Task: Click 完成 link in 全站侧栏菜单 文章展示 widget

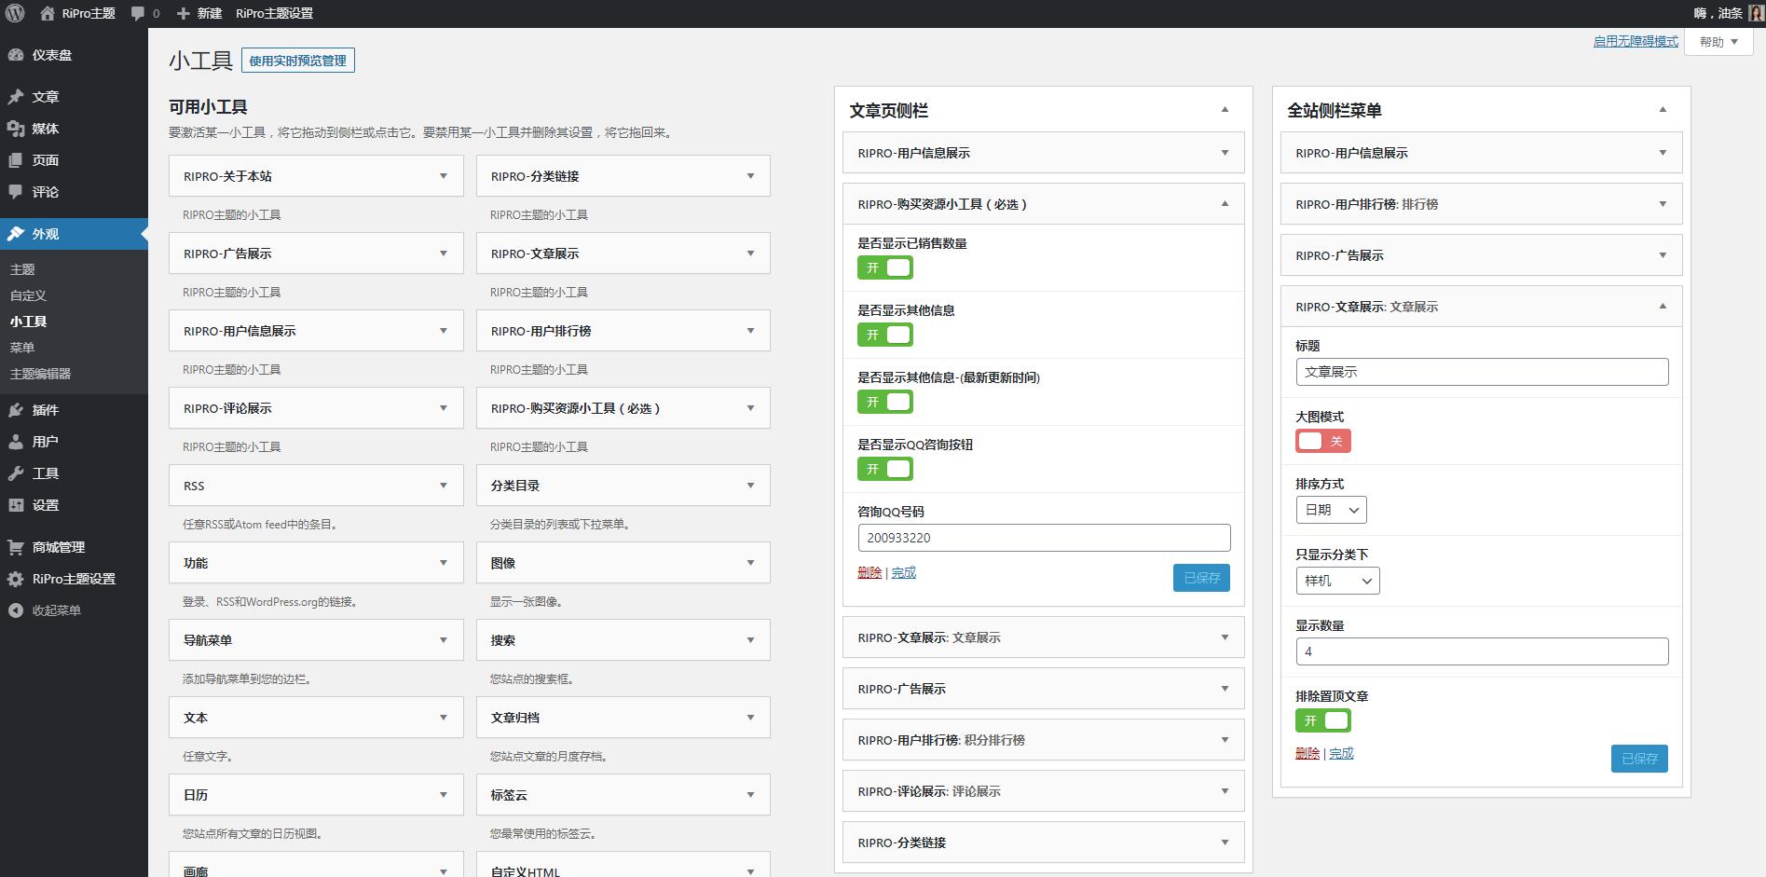Action: point(1341,753)
